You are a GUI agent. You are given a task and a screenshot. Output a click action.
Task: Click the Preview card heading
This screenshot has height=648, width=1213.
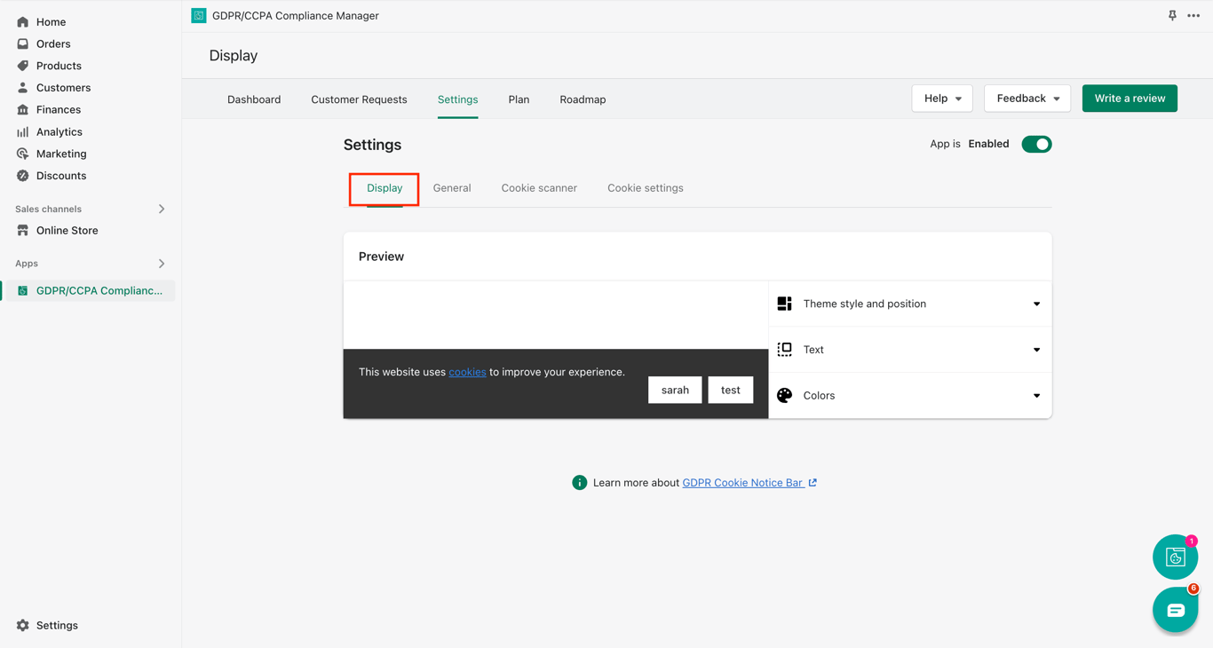(x=381, y=257)
